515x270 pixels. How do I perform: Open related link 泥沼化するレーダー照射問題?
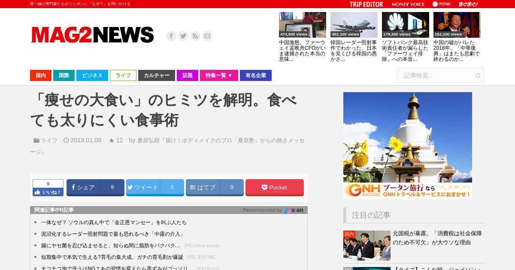tap(113, 234)
